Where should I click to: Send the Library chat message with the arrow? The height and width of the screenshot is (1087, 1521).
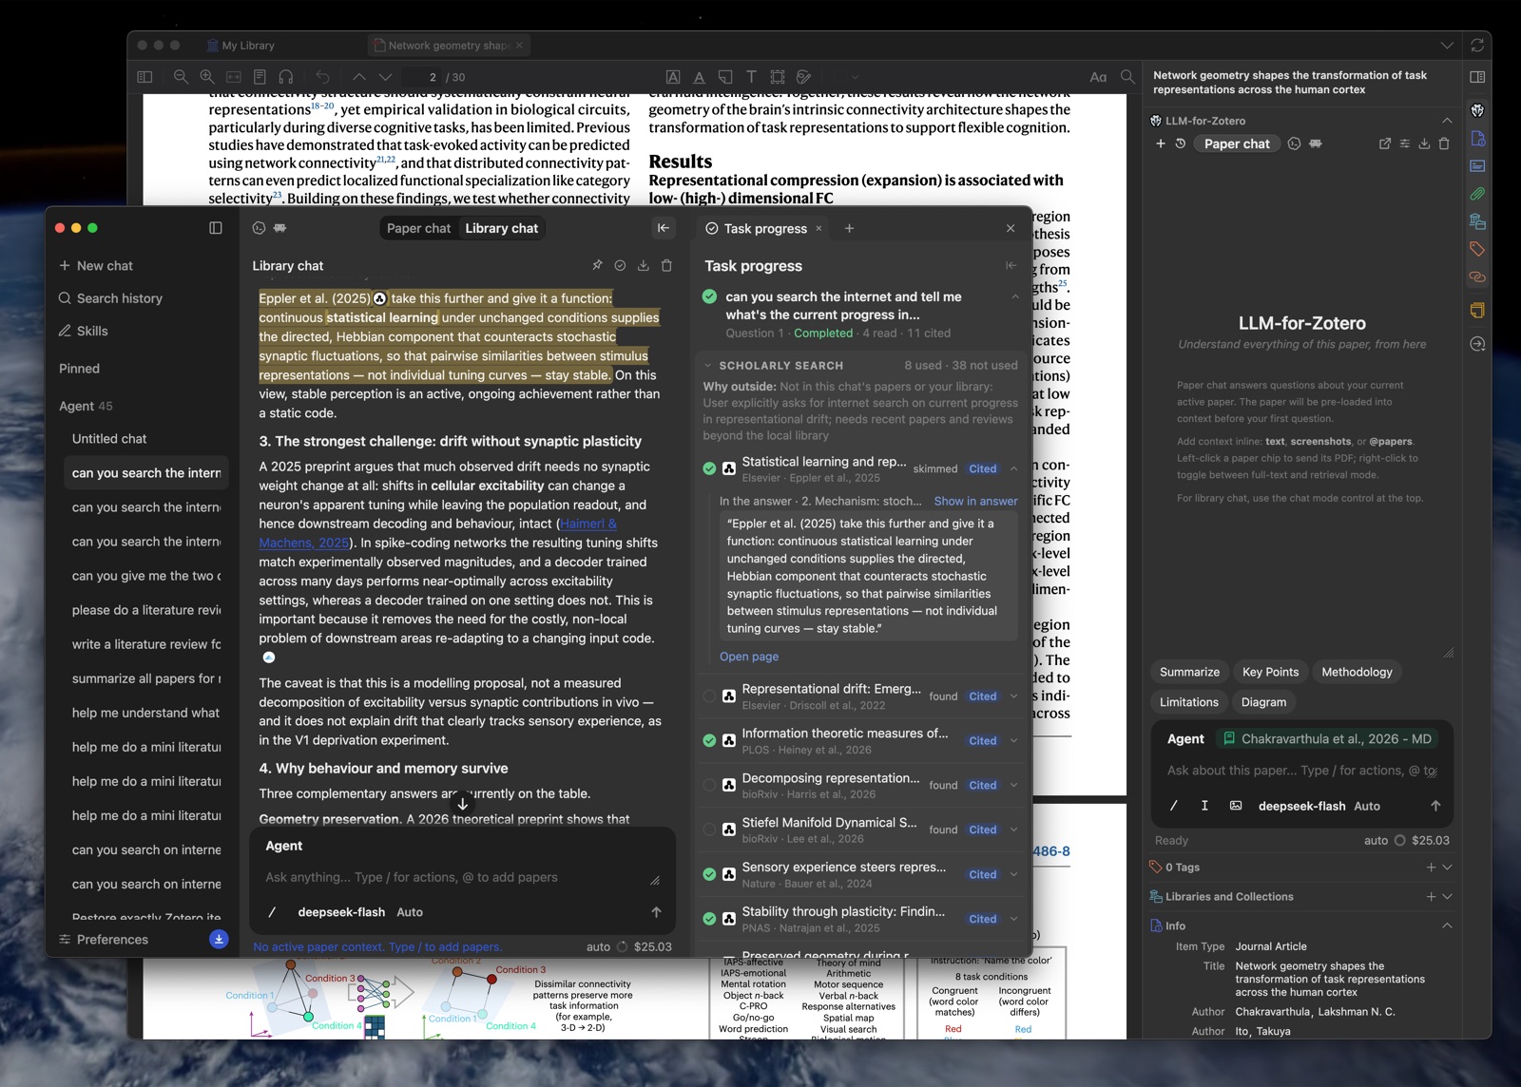coord(656,912)
